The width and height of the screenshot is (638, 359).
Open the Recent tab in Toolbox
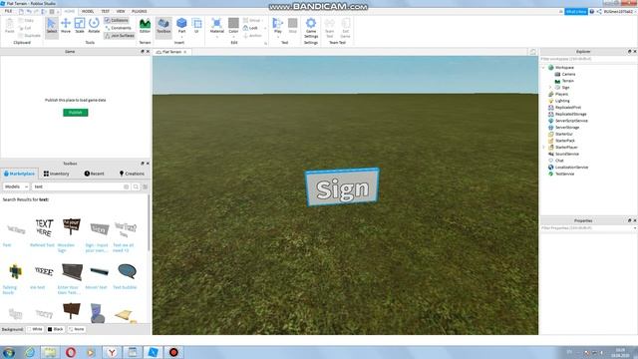coord(94,174)
